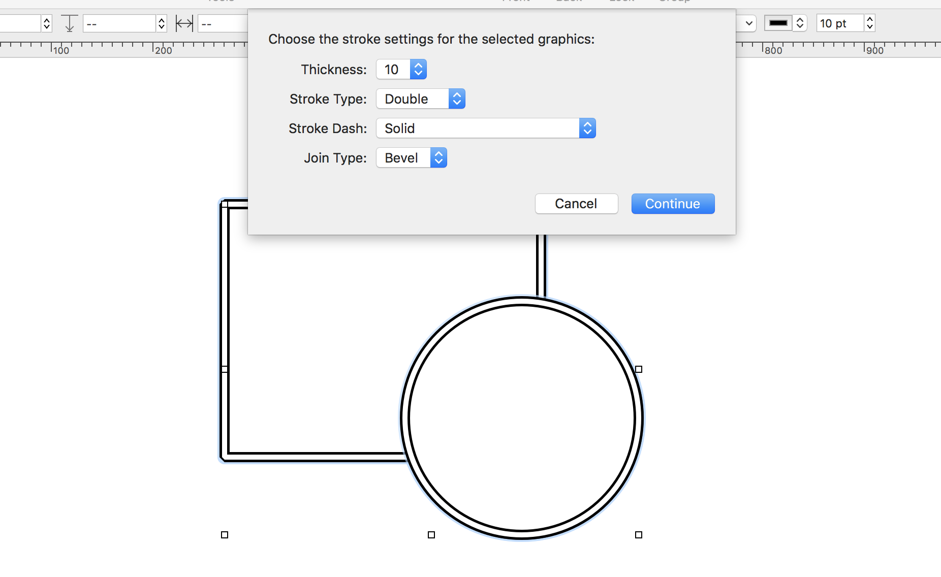Viewport: 941px width, 577px height.
Task: Click the height dimension icon in toolbar
Action: tap(70, 23)
